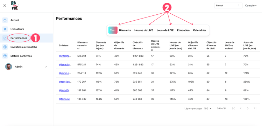The height and width of the screenshot is (126, 262).
Task: Close the sidebar with the X icon
Action: click(5, 6)
